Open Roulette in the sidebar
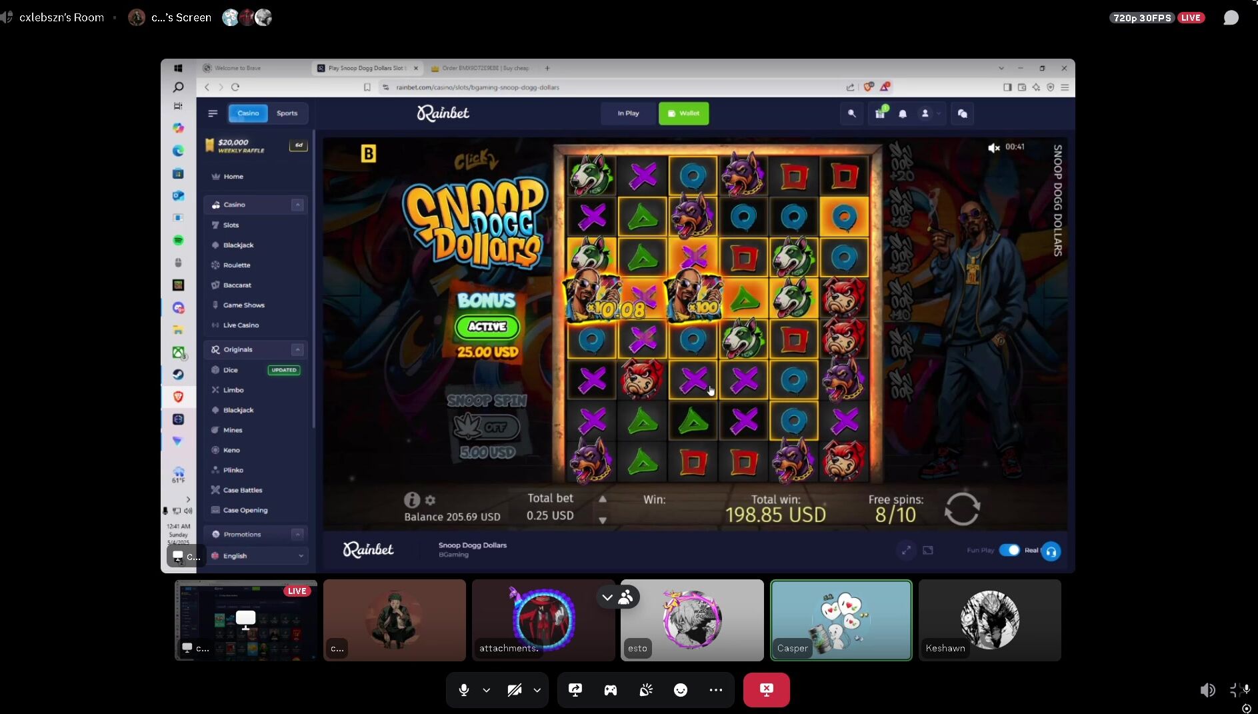The image size is (1258, 714). tap(237, 265)
